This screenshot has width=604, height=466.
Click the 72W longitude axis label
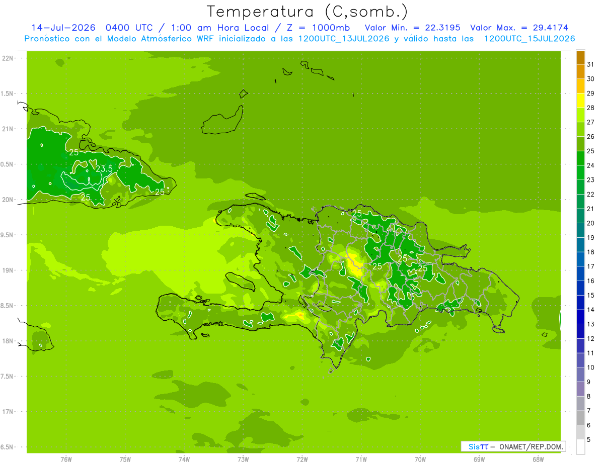click(x=302, y=459)
